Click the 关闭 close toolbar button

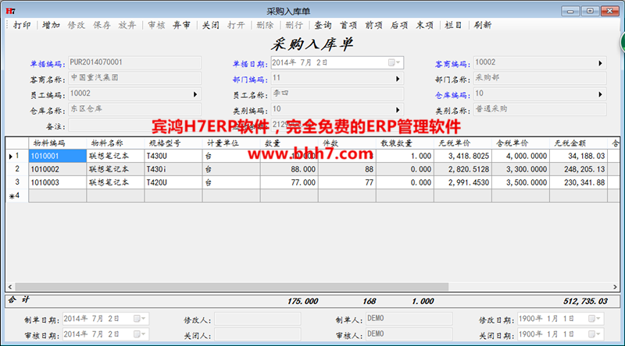click(210, 25)
